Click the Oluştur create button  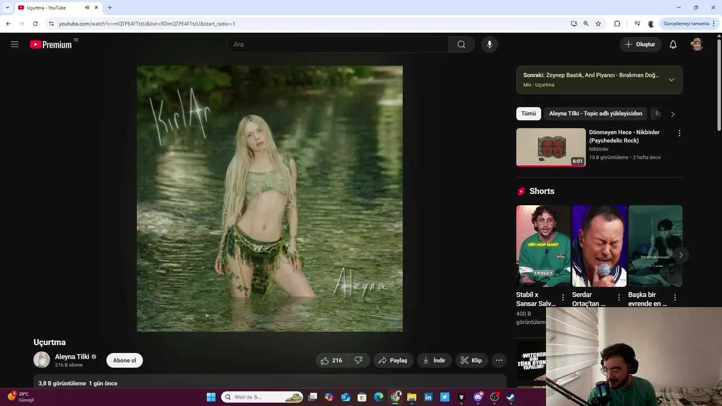[x=640, y=45]
